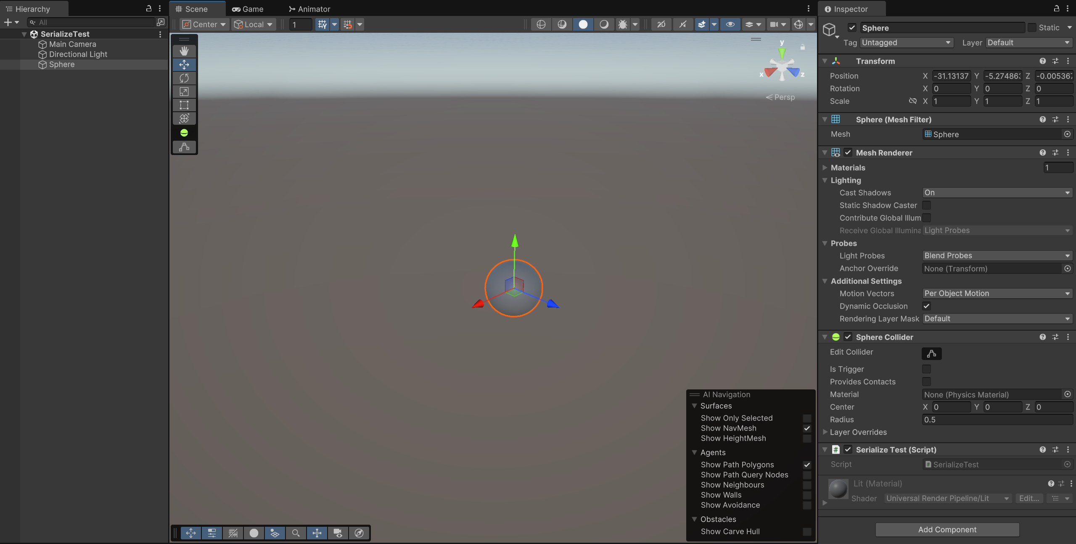
Task: Select the Scale tool
Action: pyautogui.click(x=184, y=92)
